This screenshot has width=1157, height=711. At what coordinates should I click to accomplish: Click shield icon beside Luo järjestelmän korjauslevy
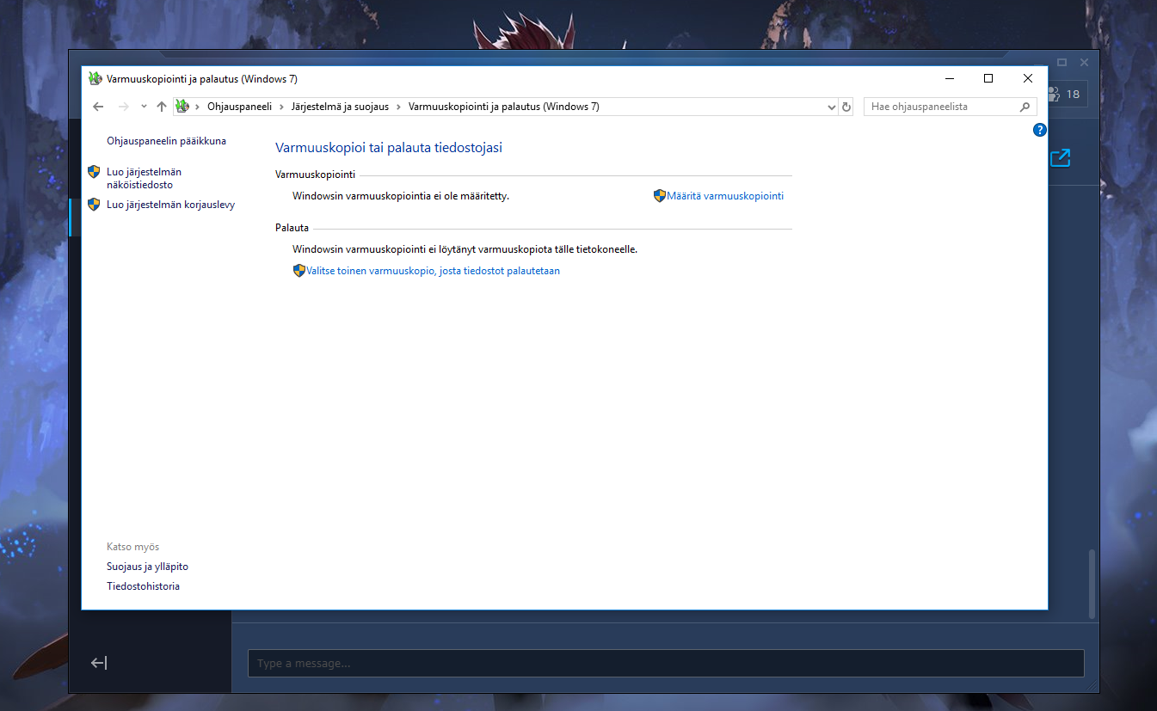(95, 205)
